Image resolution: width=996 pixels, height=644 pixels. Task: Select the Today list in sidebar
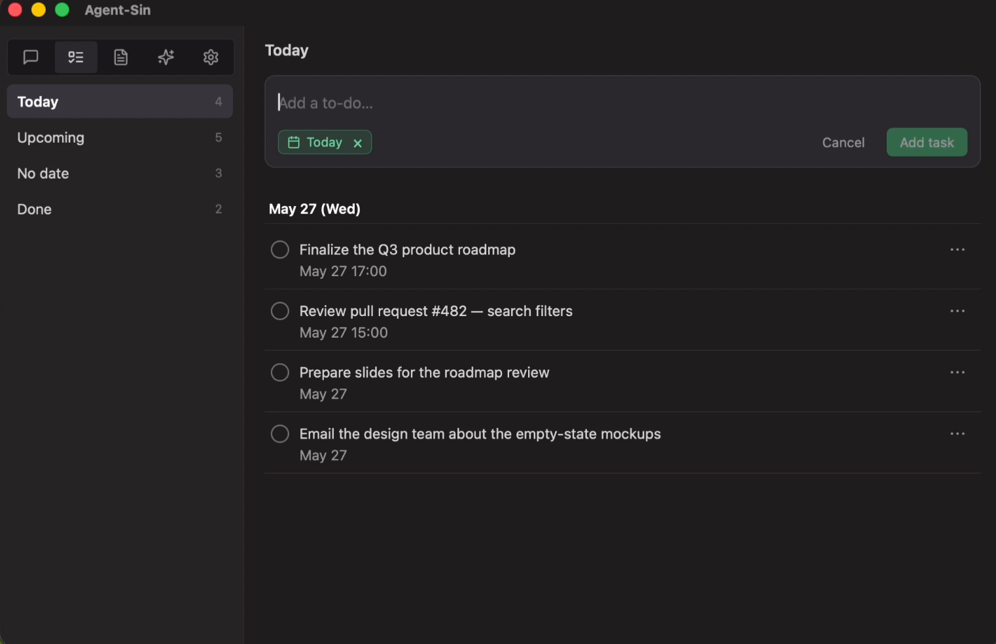pyautogui.click(x=120, y=101)
